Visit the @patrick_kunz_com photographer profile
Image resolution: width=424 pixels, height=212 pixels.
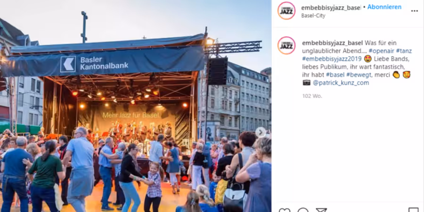coord(341,83)
